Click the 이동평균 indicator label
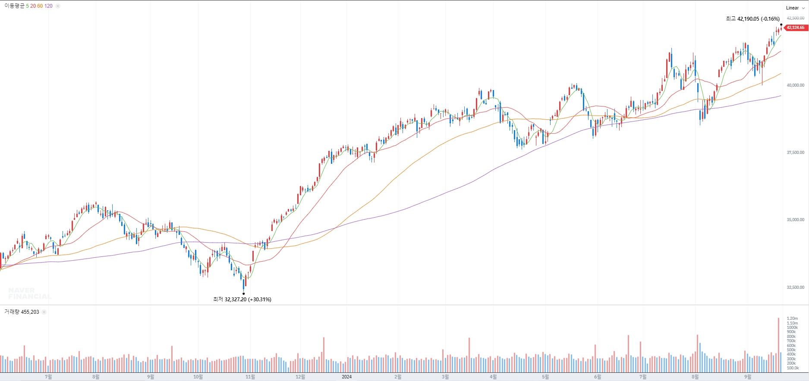The width and height of the screenshot is (809, 381). [14, 6]
